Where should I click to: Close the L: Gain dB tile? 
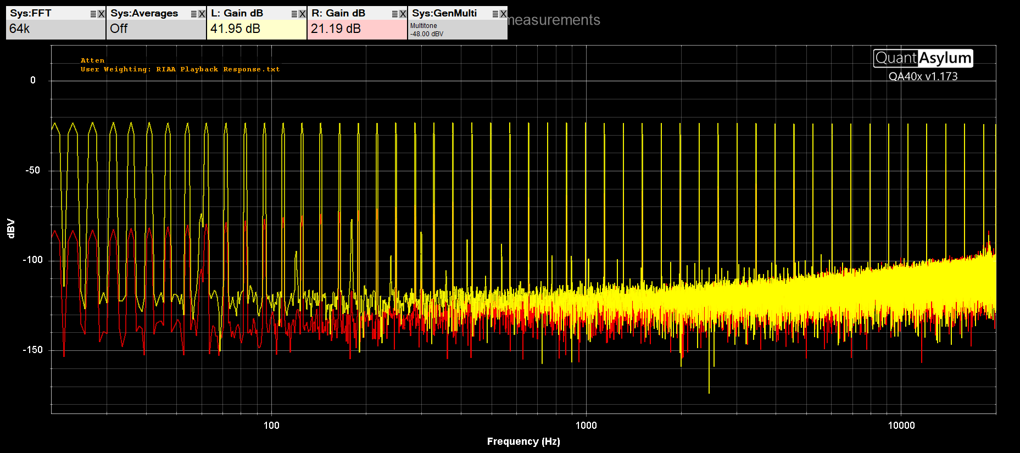point(302,14)
